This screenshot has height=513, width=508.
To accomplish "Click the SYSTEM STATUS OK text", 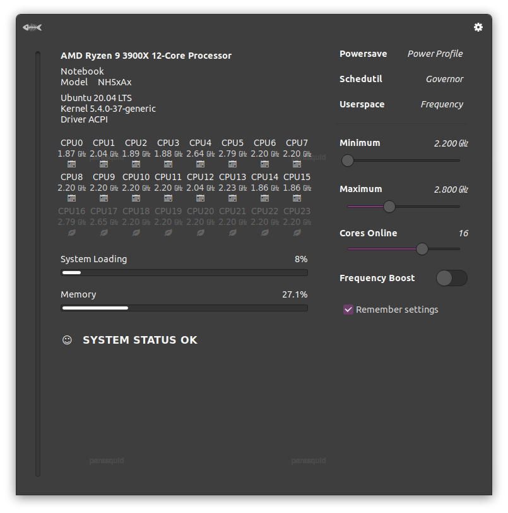I will pos(140,340).
